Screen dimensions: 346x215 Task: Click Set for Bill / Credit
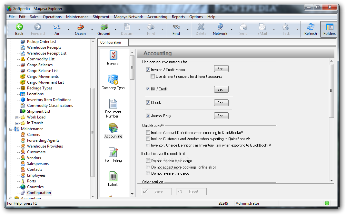click(x=221, y=89)
